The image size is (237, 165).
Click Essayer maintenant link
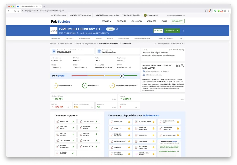click(169, 151)
